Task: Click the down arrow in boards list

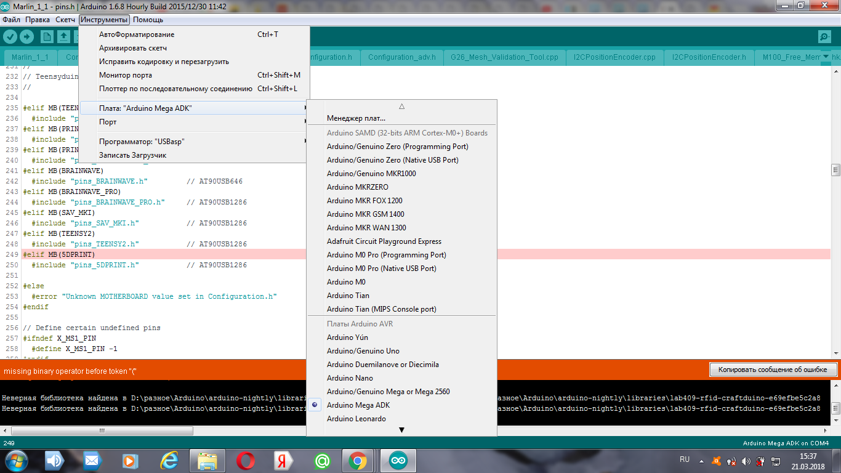Action: [x=401, y=430]
